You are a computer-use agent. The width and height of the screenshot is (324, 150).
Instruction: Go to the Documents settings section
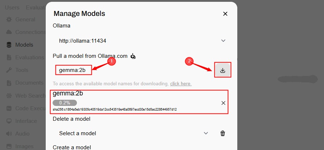click(29, 83)
